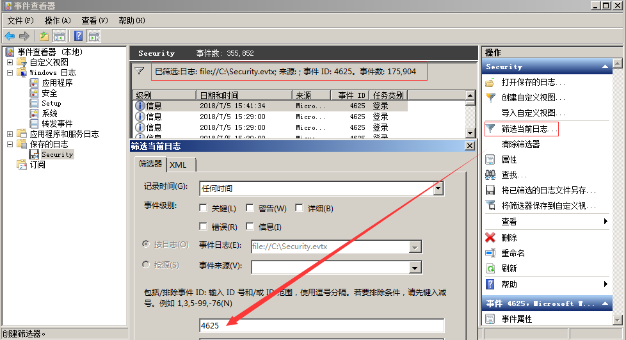
Task: Expand the 事件来源 dropdown arrow
Action: point(415,267)
